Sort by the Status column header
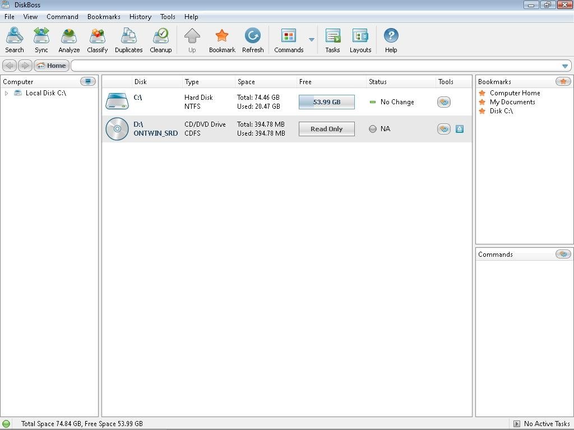574x430 pixels. [x=401, y=82]
